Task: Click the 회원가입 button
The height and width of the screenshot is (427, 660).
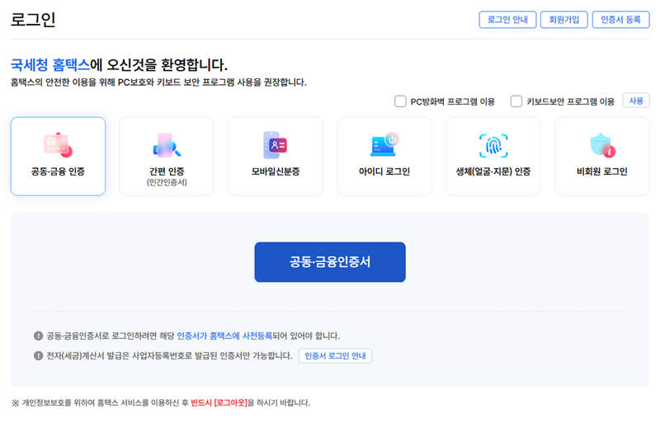Action: (x=564, y=20)
